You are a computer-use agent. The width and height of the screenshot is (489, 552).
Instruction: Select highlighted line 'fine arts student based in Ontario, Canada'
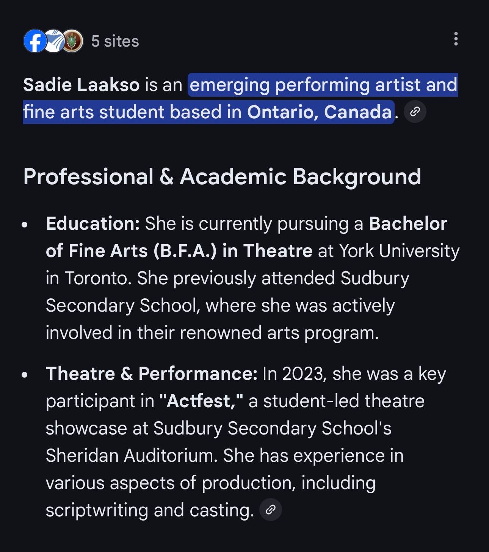point(208,112)
